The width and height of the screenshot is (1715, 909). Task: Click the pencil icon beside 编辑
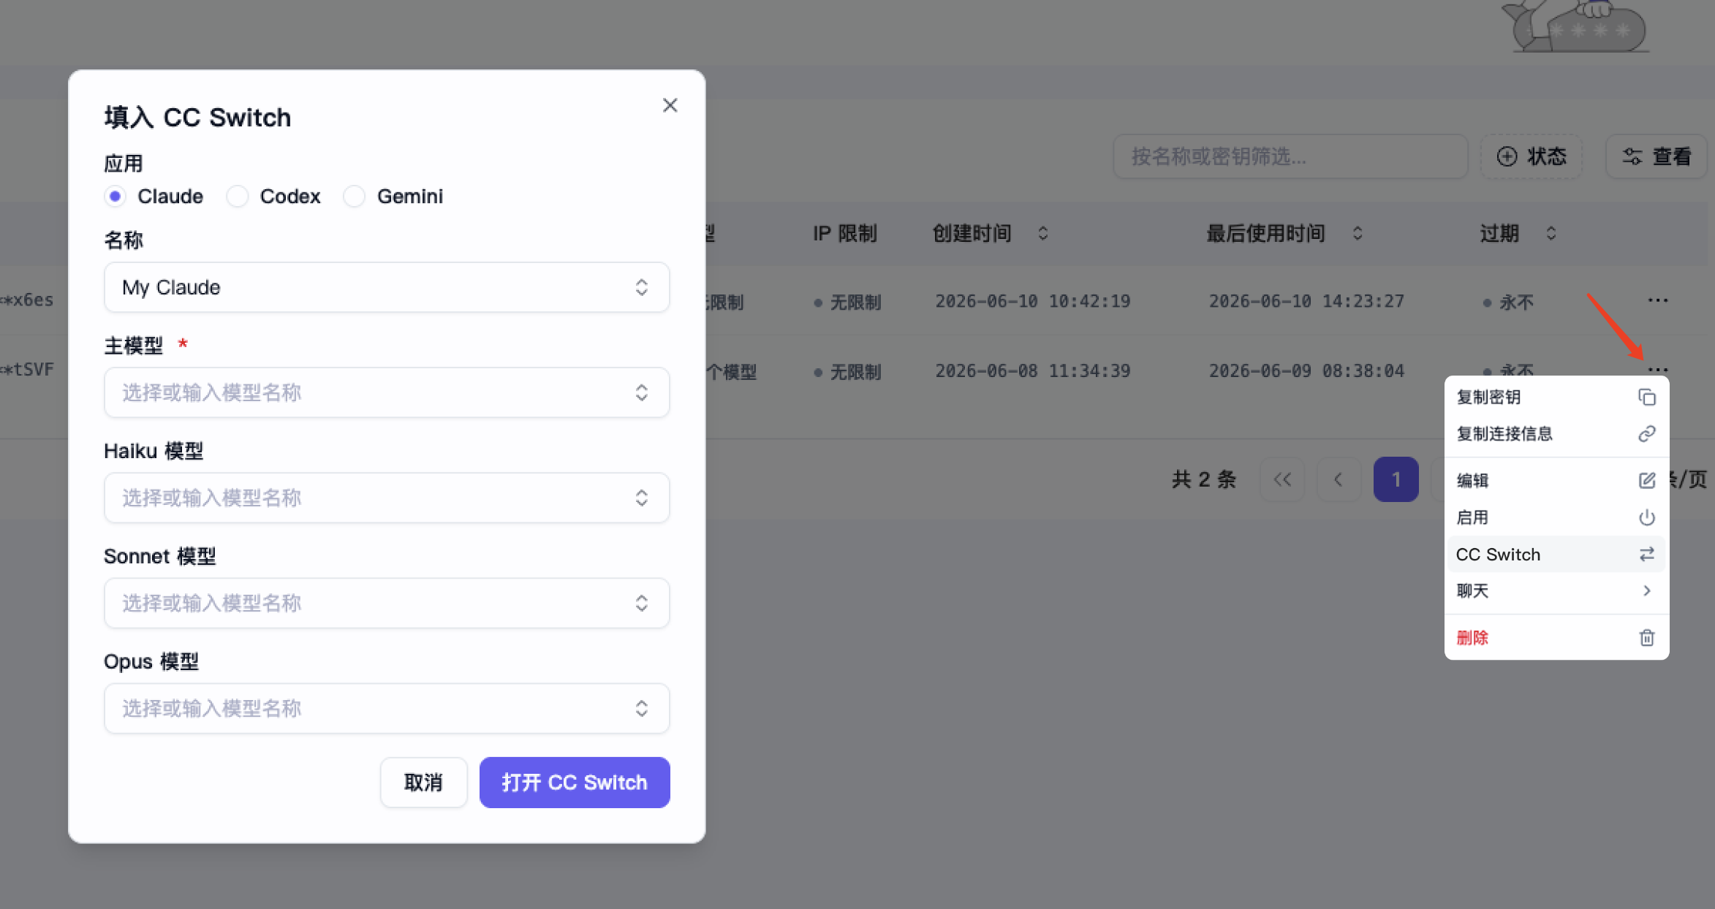[1646, 480]
